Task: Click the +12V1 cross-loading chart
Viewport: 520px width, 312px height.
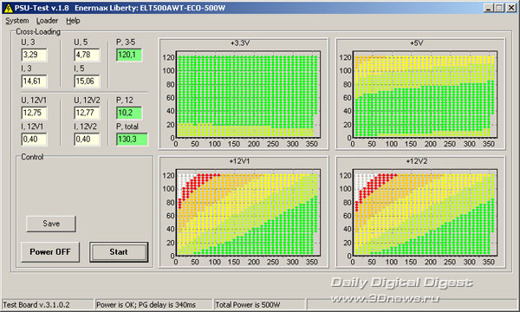Action: pyautogui.click(x=244, y=211)
